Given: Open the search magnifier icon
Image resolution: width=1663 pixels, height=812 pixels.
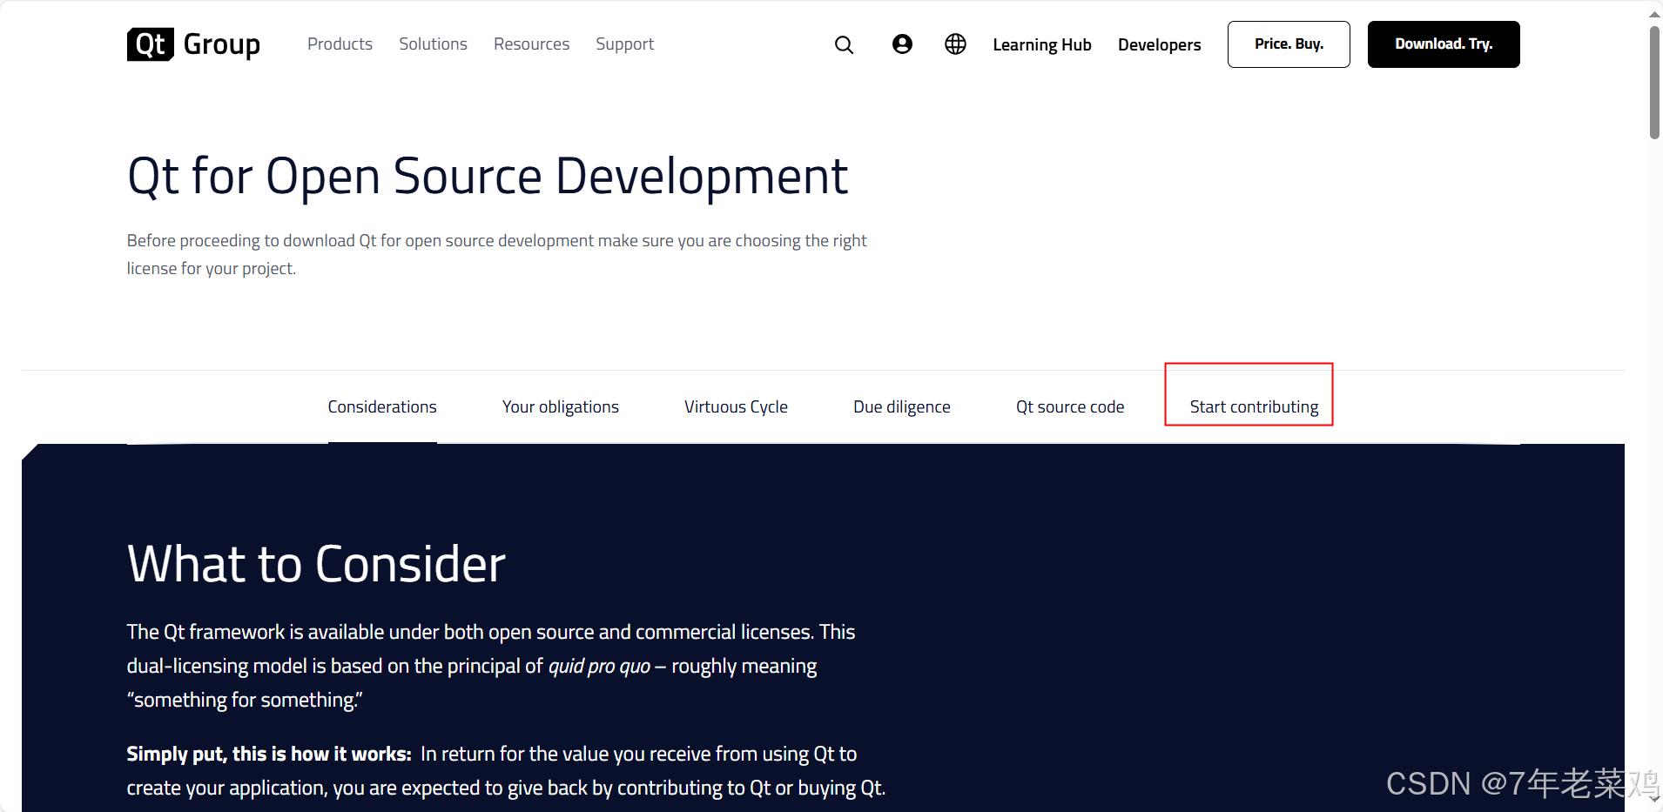Looking at the screenshot, I should point(844,44).
